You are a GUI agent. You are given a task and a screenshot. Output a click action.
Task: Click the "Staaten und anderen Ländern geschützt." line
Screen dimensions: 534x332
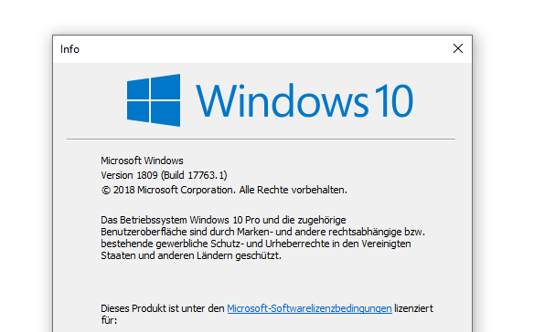pos(191,255)
